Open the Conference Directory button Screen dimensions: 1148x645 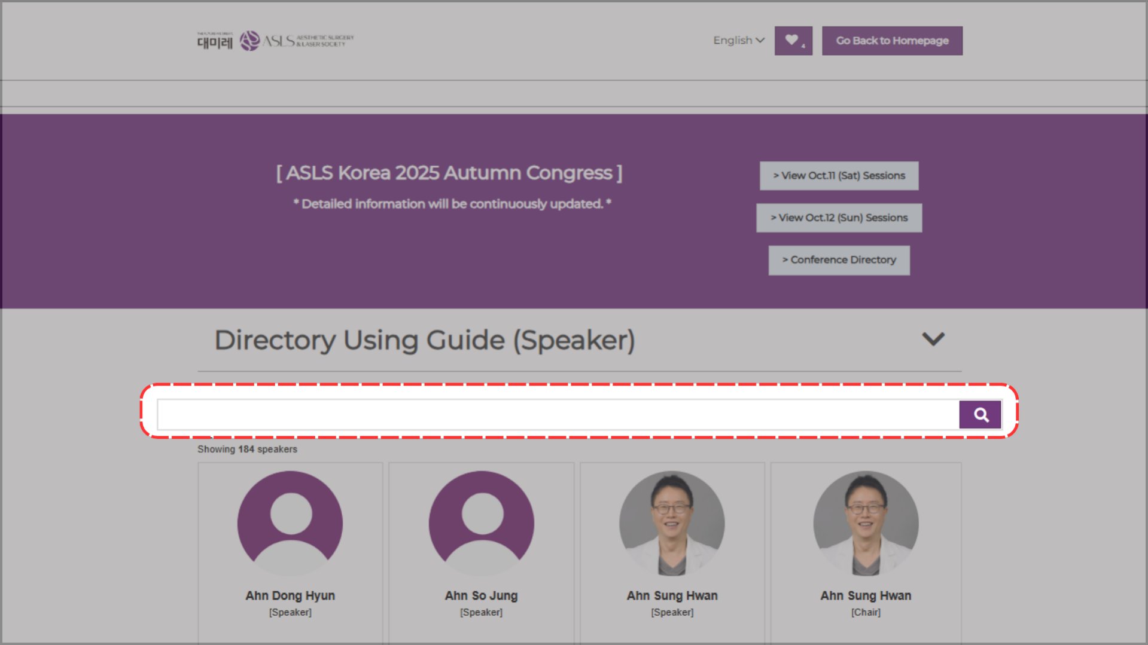[x=839, y=260]
